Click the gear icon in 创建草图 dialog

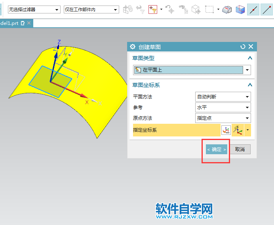point(133,47)
